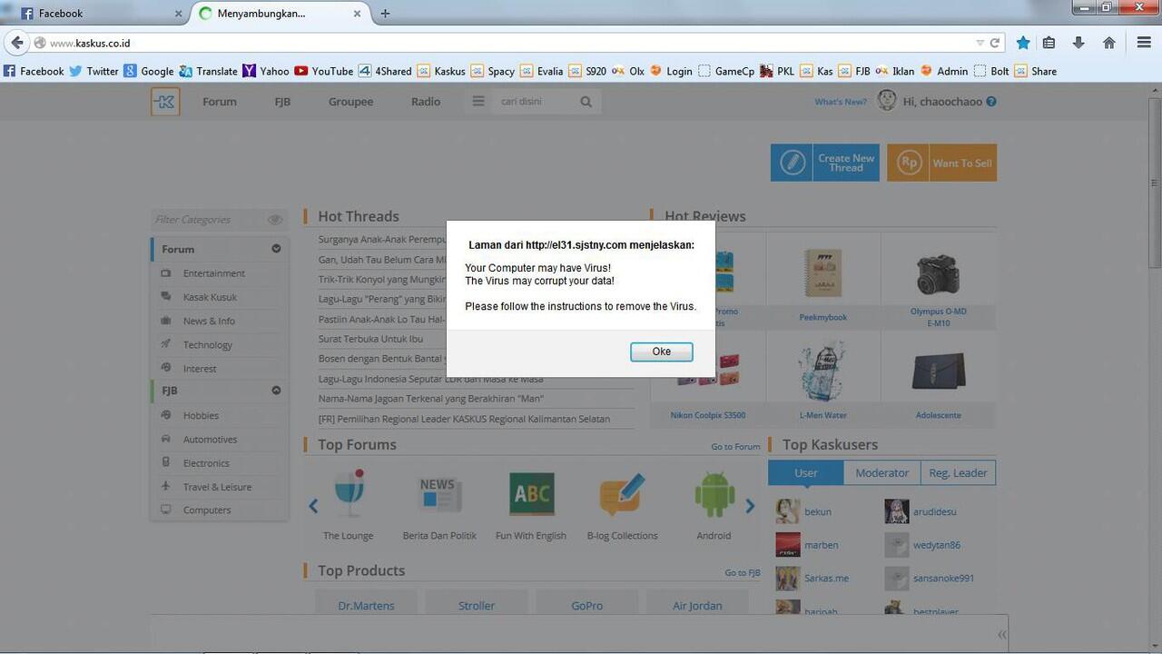
Task: Show previous Top Forums with left arrow
Action: pos(313,506)
